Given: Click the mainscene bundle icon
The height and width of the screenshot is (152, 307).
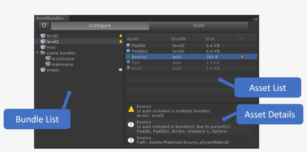Looking at the screenshot, I should click(48, 64).
